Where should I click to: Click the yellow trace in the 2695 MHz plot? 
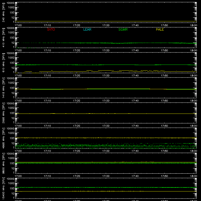click(106, 114)
